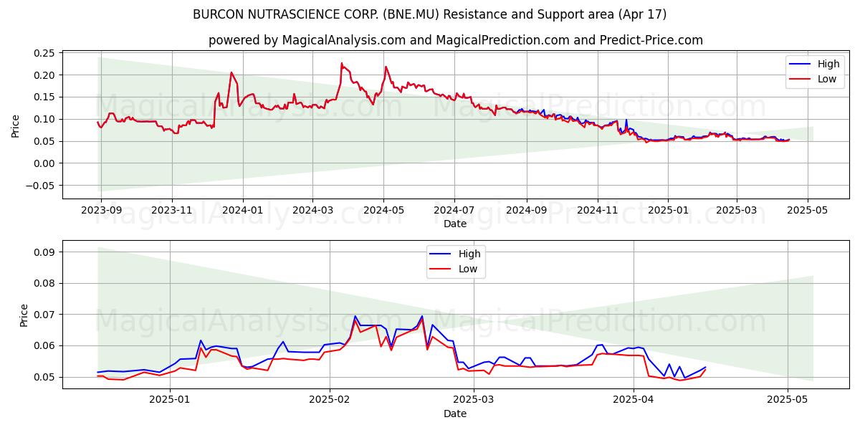
Task: Click the '2025-05' tick label on top chart
Action: 808,211
